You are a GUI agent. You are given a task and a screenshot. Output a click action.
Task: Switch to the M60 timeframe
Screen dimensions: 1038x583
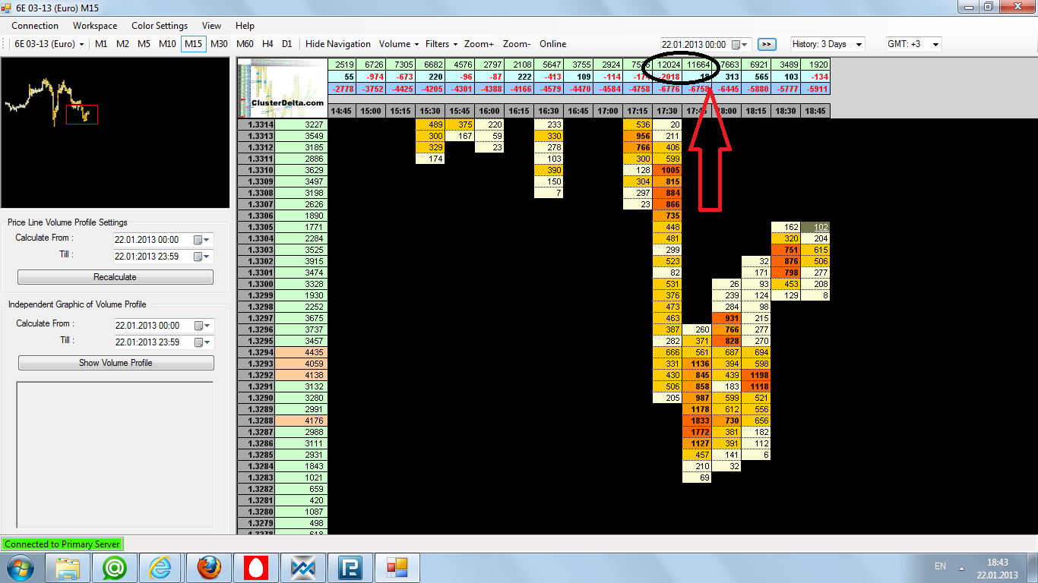click(x=245, y=44)
